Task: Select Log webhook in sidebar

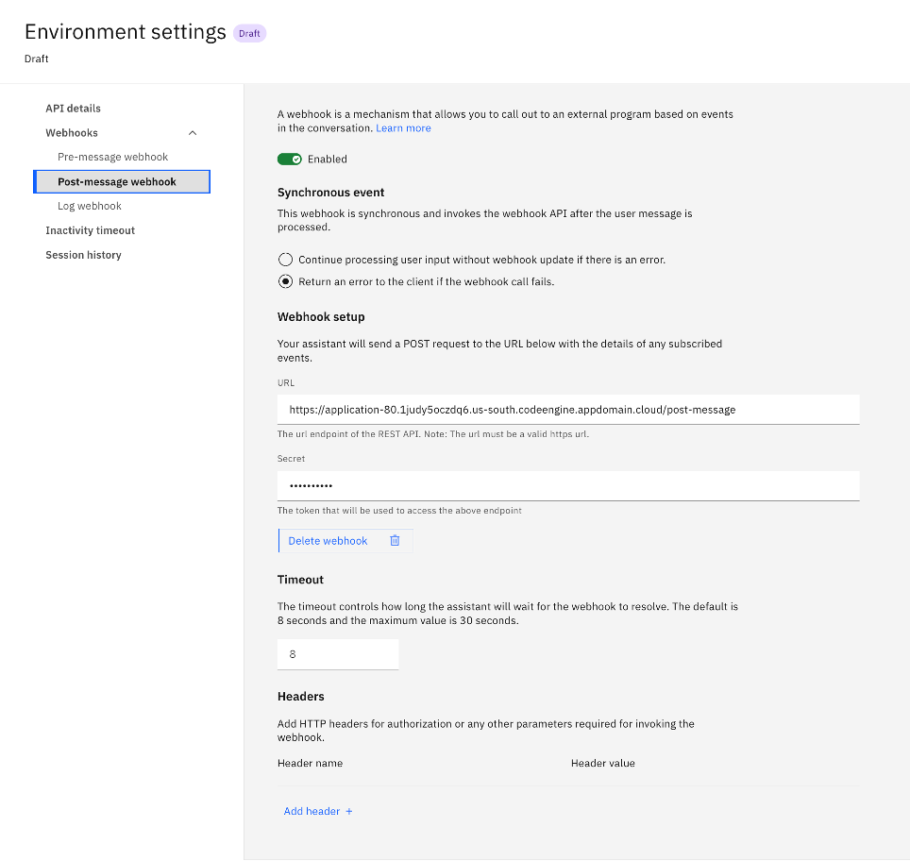Action: tap(89, 205)
